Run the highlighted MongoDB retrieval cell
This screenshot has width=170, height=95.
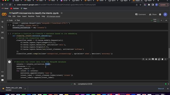10,62
